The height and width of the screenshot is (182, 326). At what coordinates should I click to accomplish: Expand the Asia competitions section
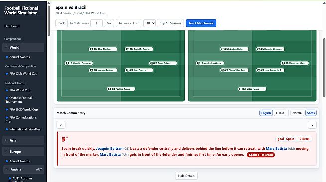pyautogui.click(x=23, y=140)
